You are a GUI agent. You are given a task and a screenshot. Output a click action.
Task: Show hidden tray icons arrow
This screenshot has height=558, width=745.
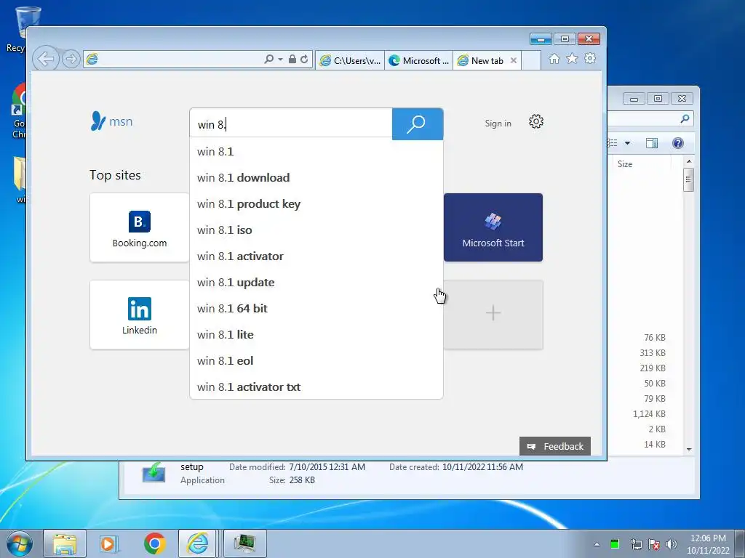pyautogui.click(x=597, y=544)
